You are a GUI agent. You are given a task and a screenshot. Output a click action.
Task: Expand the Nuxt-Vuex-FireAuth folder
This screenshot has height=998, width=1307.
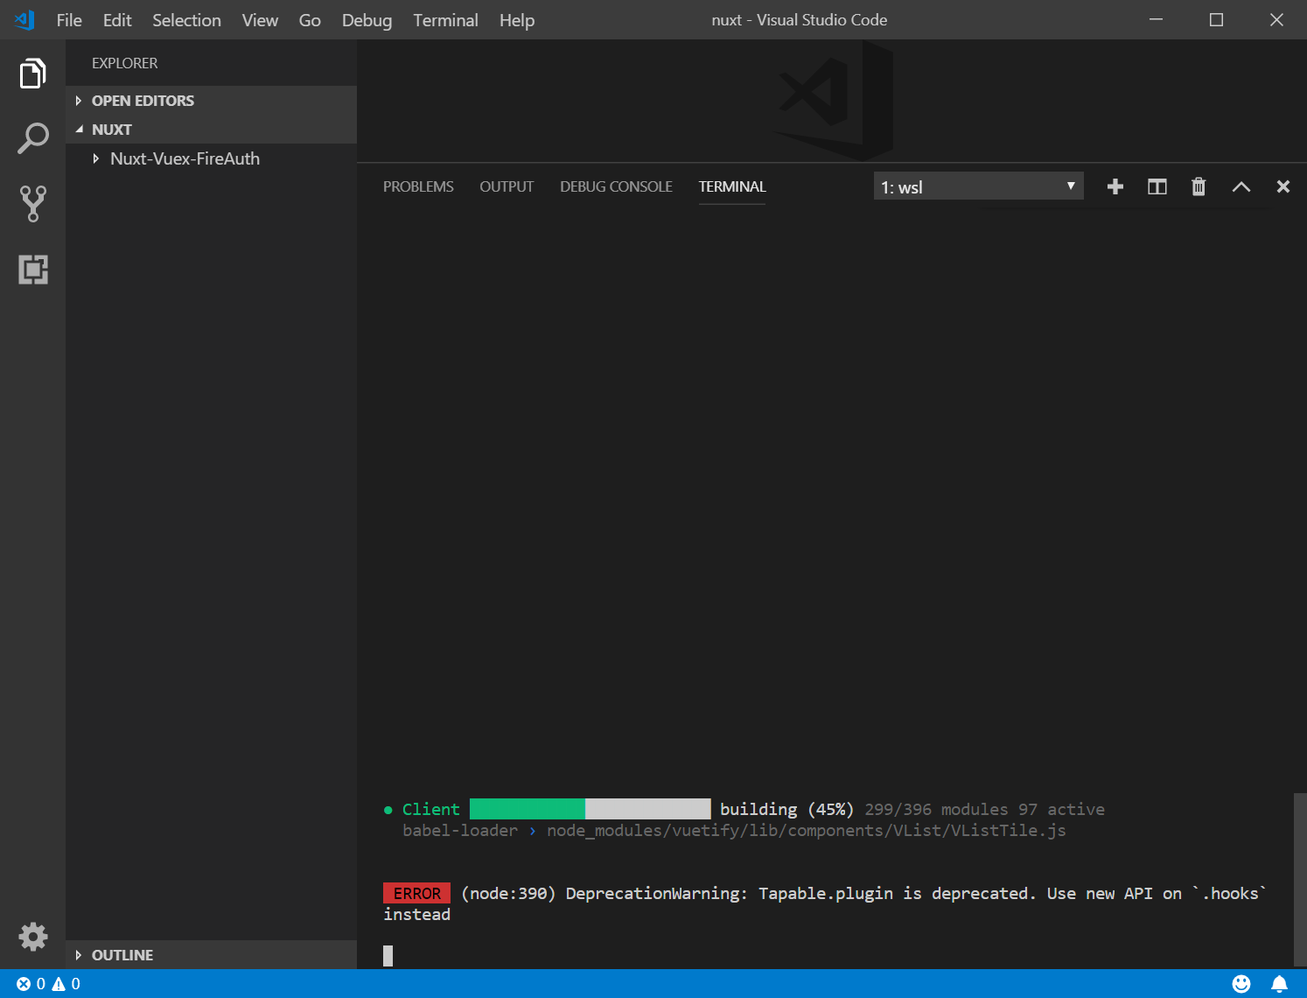click(x=211, y=158)
